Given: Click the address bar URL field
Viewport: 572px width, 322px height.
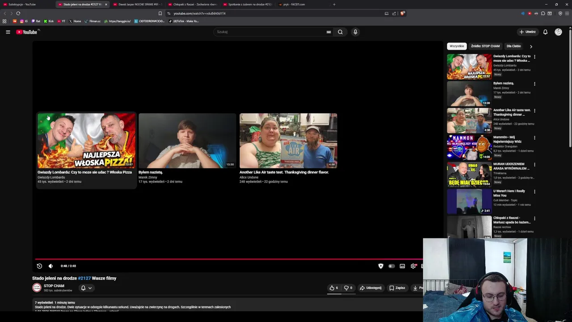Looking at the screenshot, I should 277,13.
